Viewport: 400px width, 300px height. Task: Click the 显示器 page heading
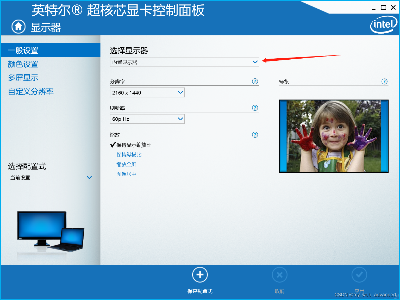(46, 27)
